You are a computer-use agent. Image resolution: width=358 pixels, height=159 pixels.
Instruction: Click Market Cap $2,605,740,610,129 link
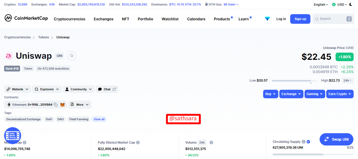[91, 4]
